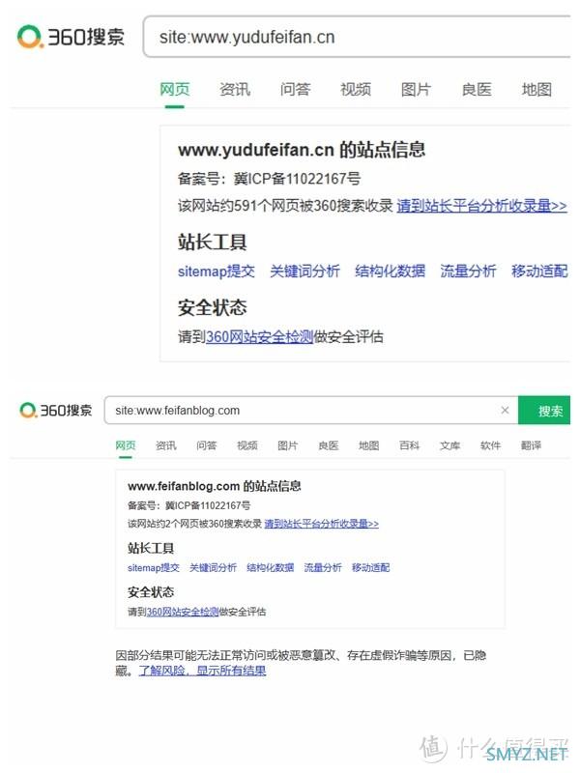The width and height of the screenshot is (580, 773).
Task: Clear the lower search box with X
Action: coord(505,410)
